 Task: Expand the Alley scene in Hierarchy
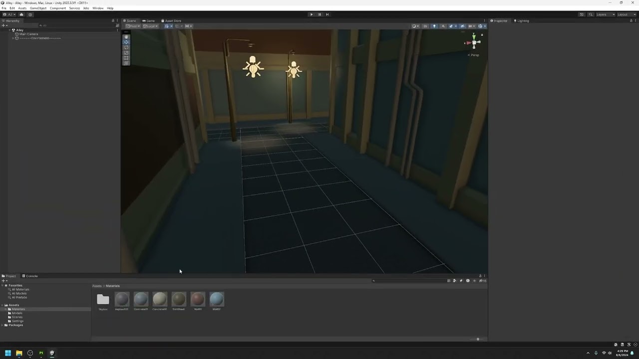[9, 30]
